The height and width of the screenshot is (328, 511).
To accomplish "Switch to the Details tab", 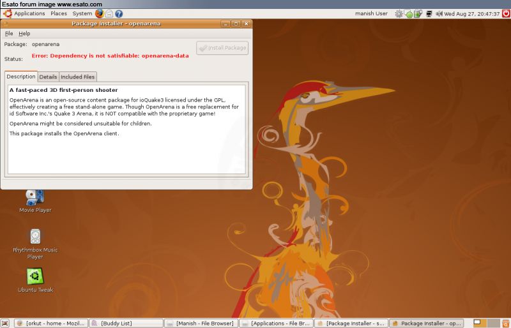I will 49,77.
